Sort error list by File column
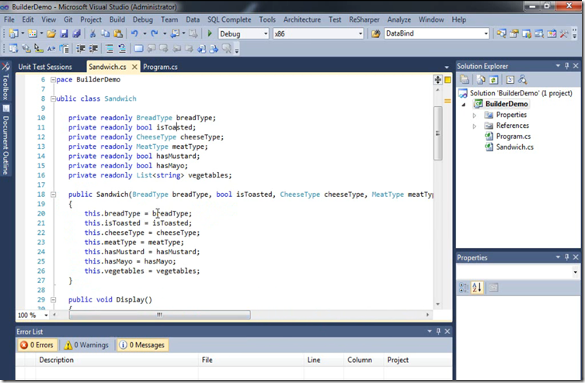The image size is (585, 383). pyautogui.click(x=251, y=360)
